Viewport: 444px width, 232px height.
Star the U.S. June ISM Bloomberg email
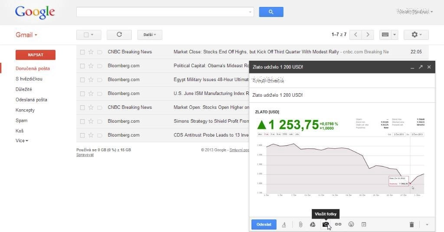[x=91, y=94]
